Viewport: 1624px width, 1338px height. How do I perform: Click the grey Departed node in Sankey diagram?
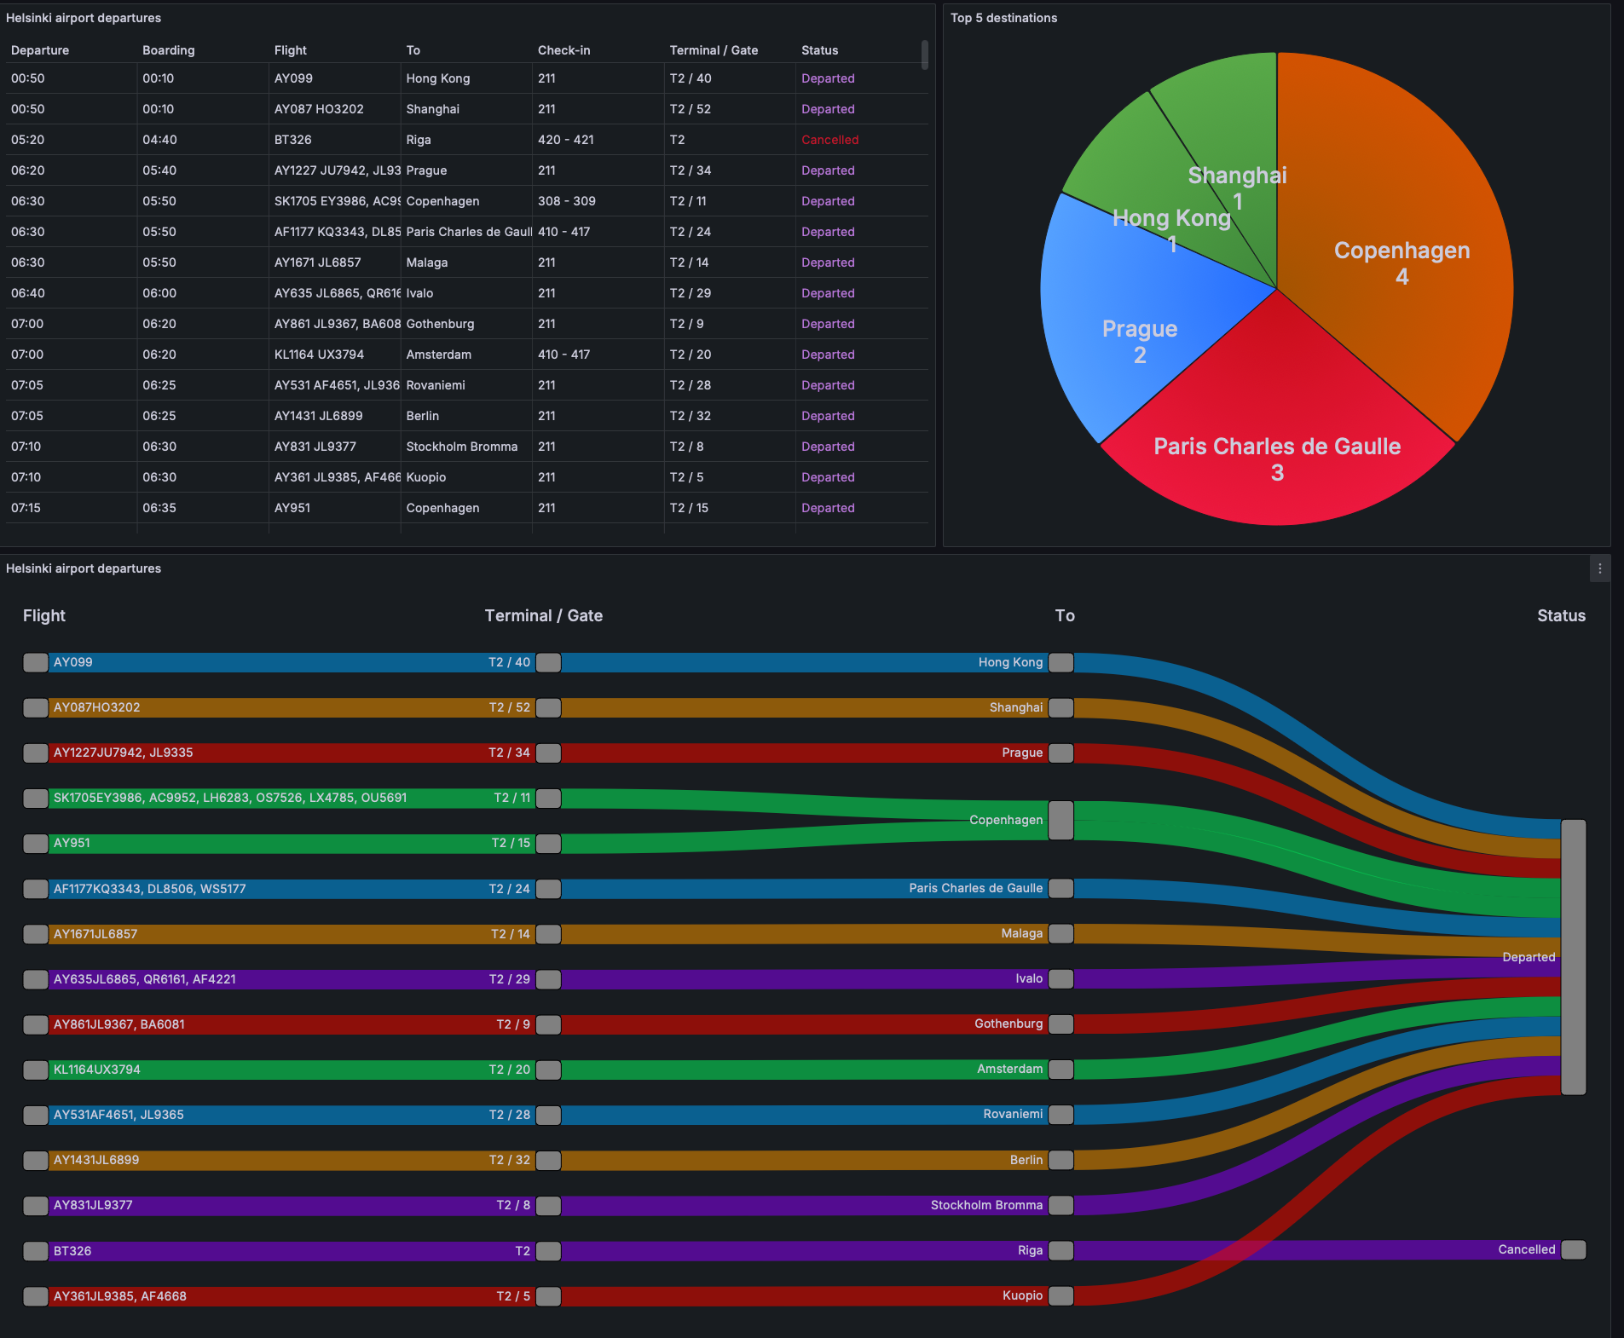click(1573, 956)
